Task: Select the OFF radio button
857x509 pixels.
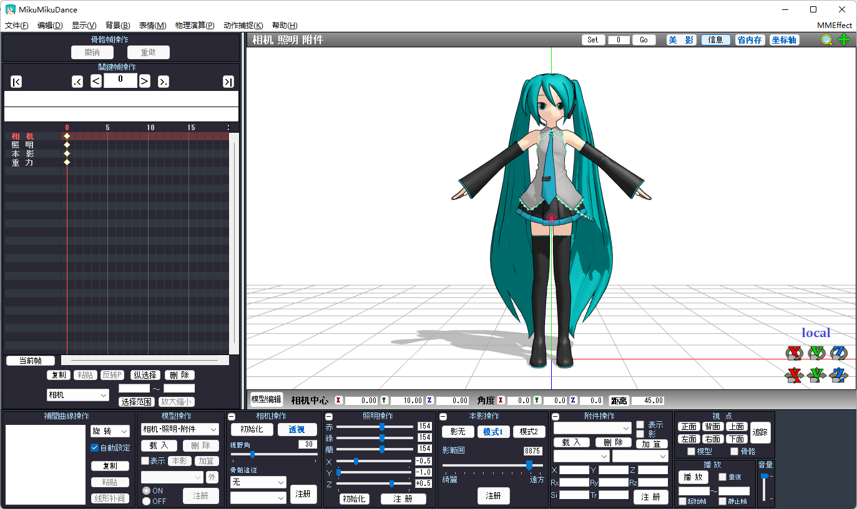Action: pyautogui.click(x=146, y=501)
